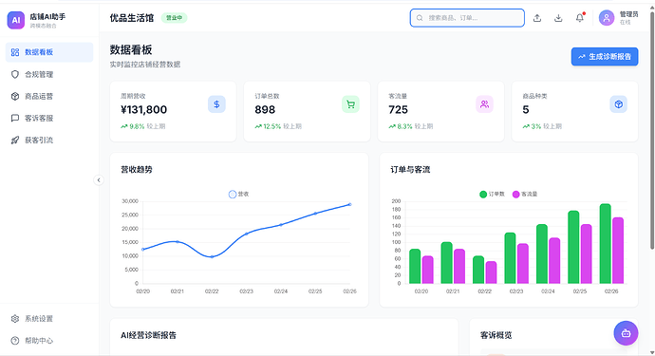
Task: Open the 数据看板 sidebar menu item
Action: pyautogui.click(x=49, y=52)
